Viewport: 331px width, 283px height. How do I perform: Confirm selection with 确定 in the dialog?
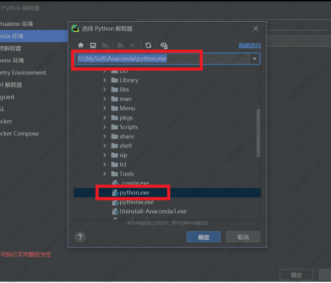click(x=203, y=237)
